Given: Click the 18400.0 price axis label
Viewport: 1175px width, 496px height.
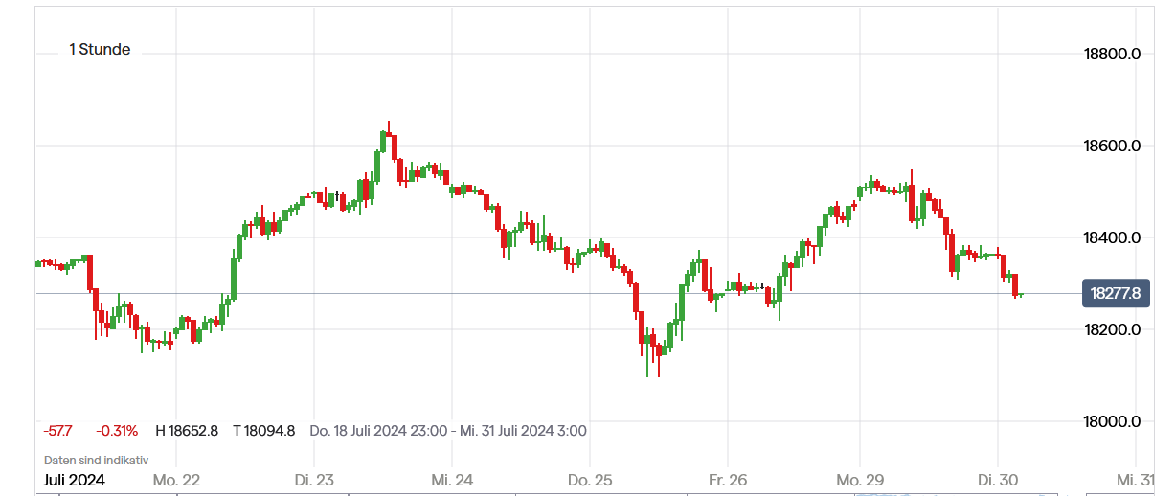Looking at the screenshot, I should pos(1111,237).
